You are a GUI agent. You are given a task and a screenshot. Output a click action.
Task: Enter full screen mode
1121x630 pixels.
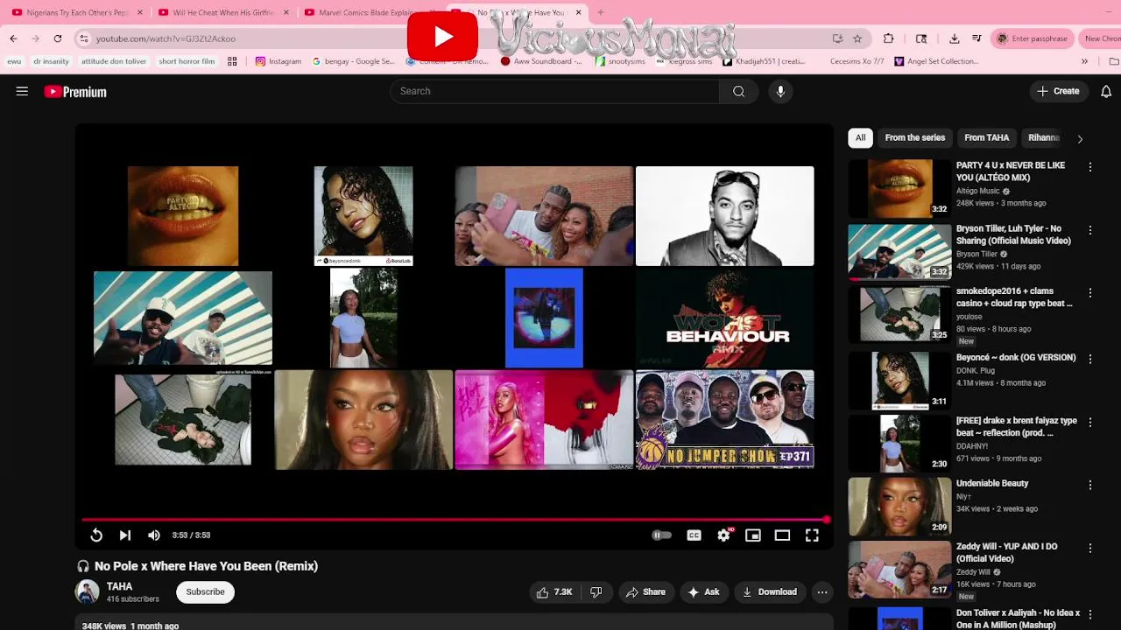(812, 535)
